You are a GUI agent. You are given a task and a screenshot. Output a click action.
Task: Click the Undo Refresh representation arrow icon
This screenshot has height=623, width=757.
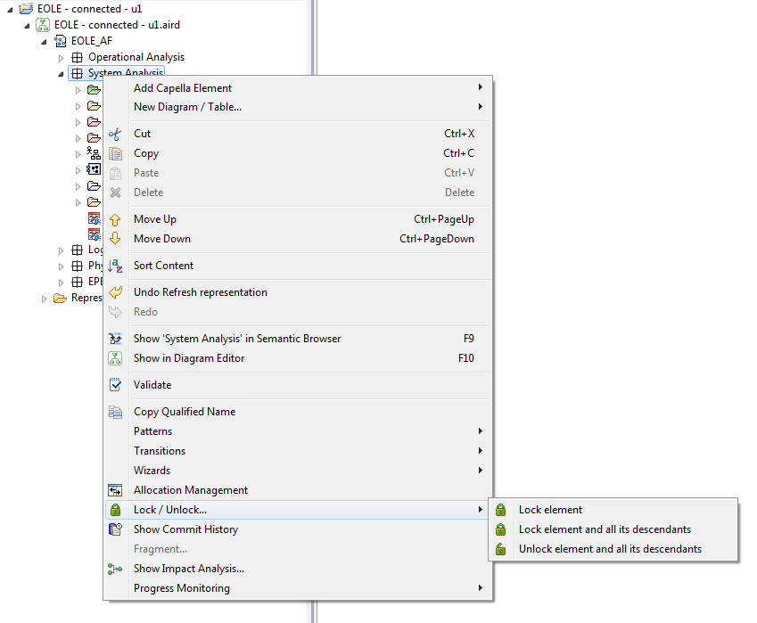coord(115,291)
